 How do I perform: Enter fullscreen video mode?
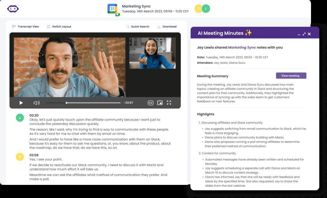tap(169, 103)
